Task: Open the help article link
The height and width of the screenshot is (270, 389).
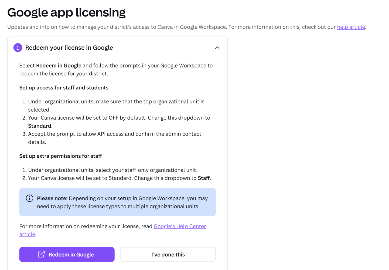Action: point(351,27)
